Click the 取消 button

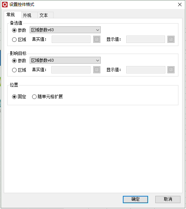tap(168, 199)
